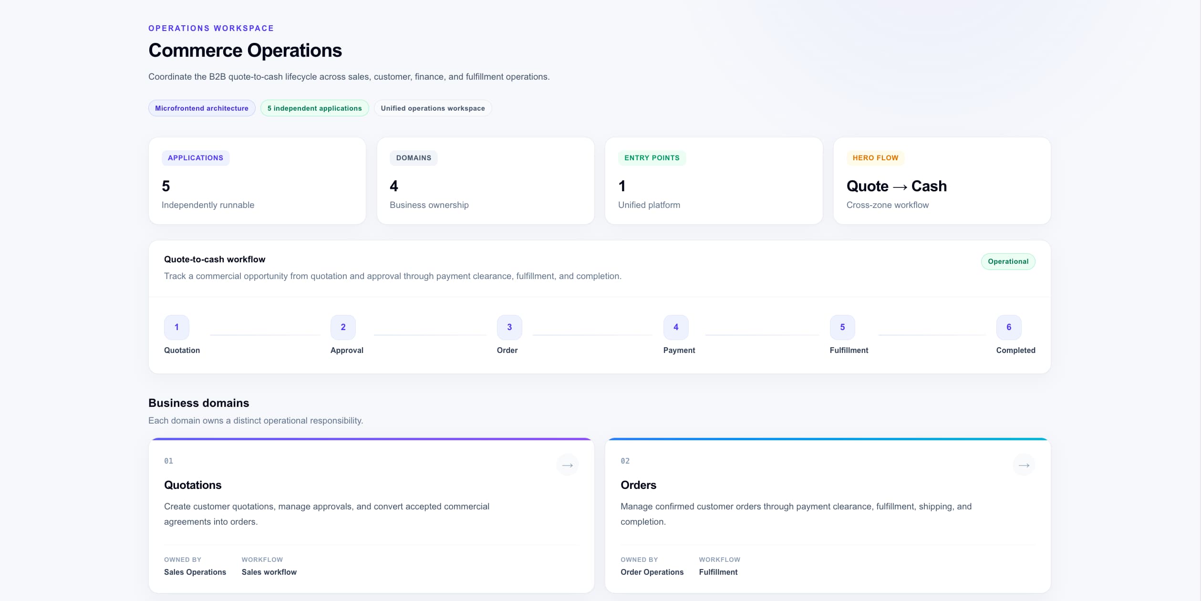Open the Orders card arrow icon
This screenshot has width=1201, height=601.
1024,465
